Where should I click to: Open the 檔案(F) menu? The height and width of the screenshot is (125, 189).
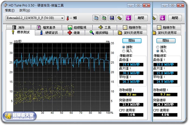point(9,10)
